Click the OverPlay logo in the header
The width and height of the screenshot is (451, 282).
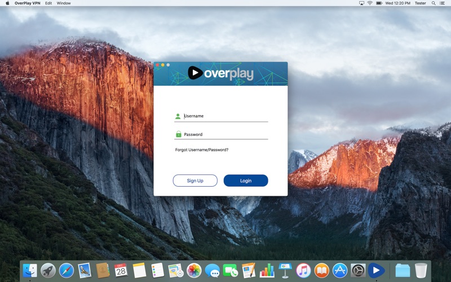pos(220,73)
